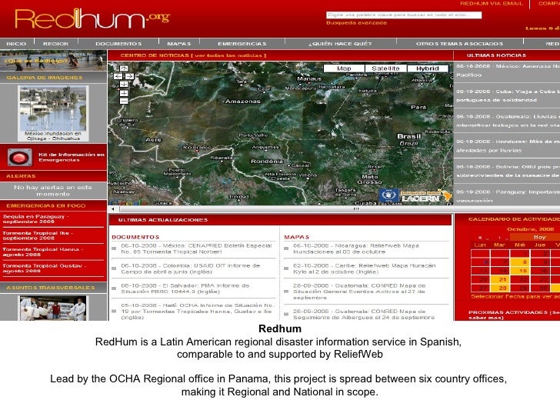This screenshot has width=560, height=420.
Task: Open Tormenta Tropical Hanna agosto 2008
Action: pyautogui.click(x=42, y=252)
